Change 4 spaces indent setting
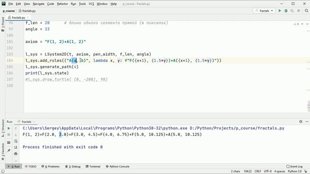 279,172
